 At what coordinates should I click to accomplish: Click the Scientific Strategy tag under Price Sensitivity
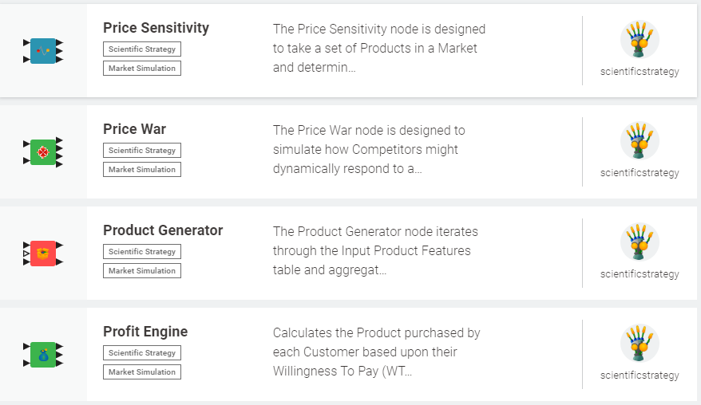tap(142, 49)
